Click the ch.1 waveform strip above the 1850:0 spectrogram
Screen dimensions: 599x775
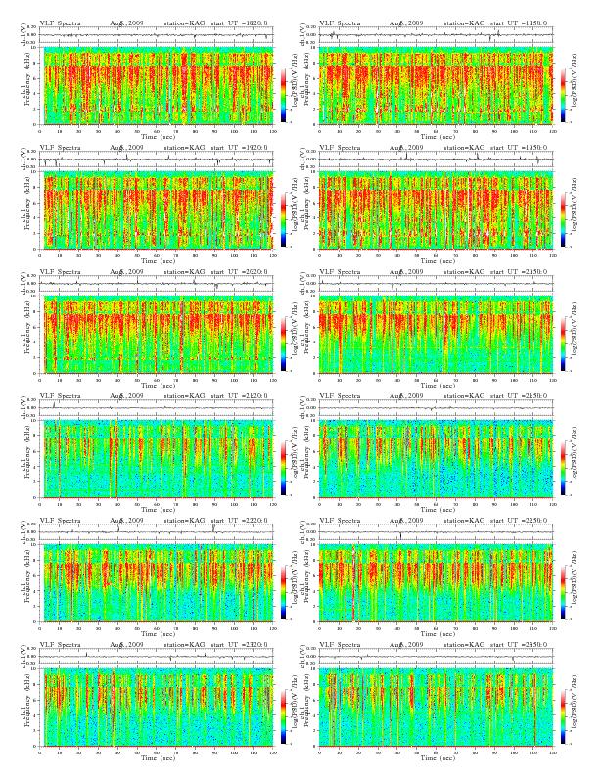click(x=436, y=35)
